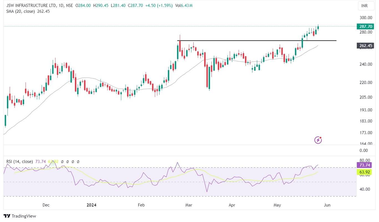Click the 205.00 price axis label

pyautogui.click(x=366, y=97)
